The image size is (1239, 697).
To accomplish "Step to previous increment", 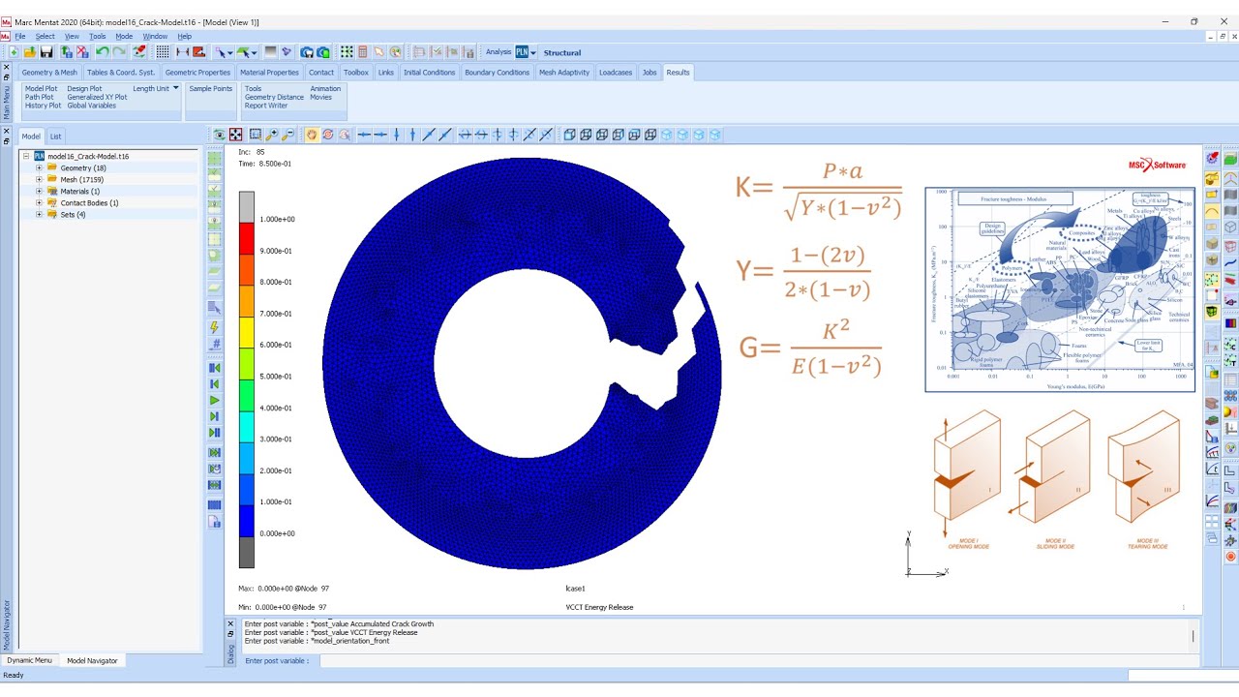I will click(215, 384).
